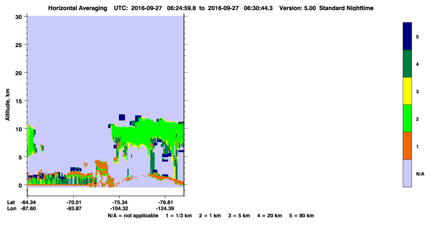Click the 'Standard Nighttime' text in title
Screen dimensions: 438x225
[346, 8]
